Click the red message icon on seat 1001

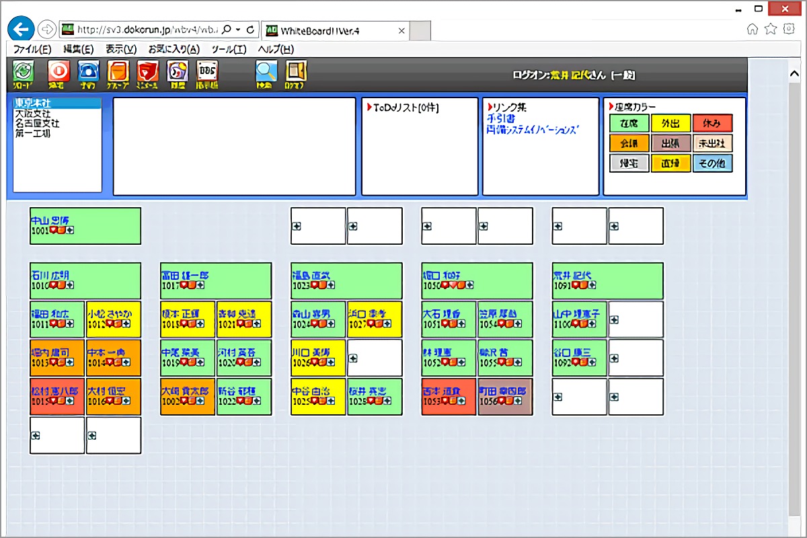tap(52, 230)
